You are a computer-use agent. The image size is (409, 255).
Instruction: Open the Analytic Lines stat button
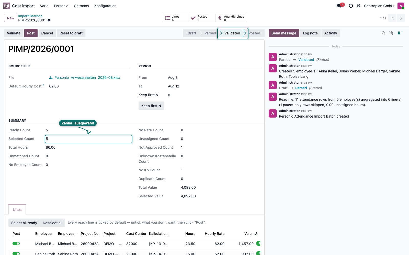(x=231, y=18)
